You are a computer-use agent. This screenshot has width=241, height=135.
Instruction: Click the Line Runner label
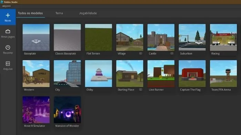click(x=156, y=90)
